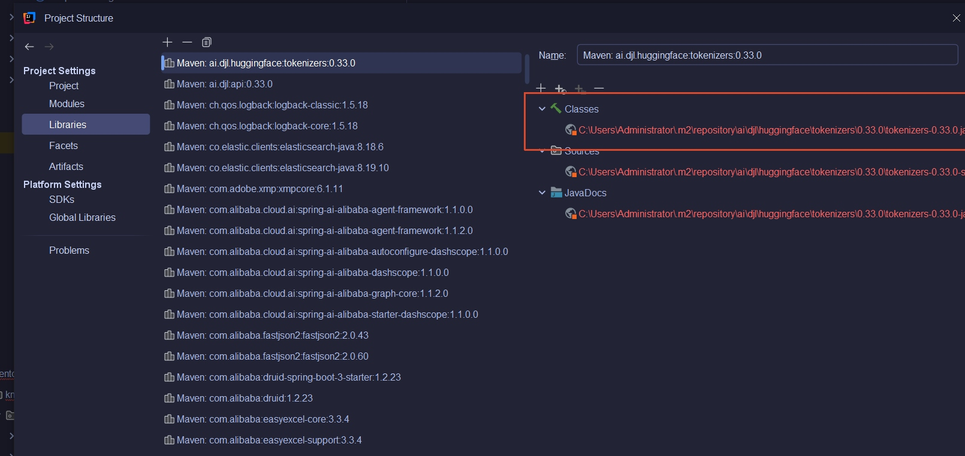Select the tokenizers path under Sources

tap(771, 172)
